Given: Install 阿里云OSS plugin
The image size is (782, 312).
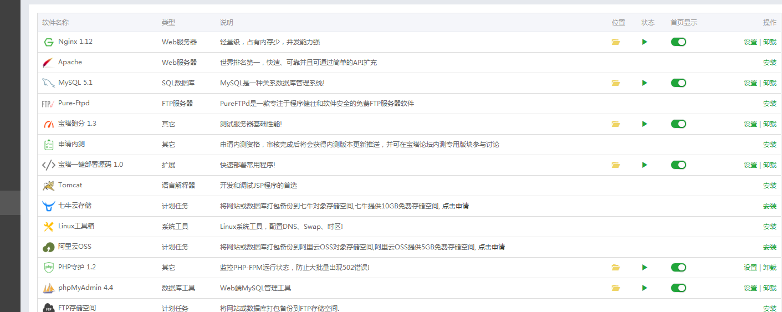Looking at the screenshot, I should [x=770, y=247].
